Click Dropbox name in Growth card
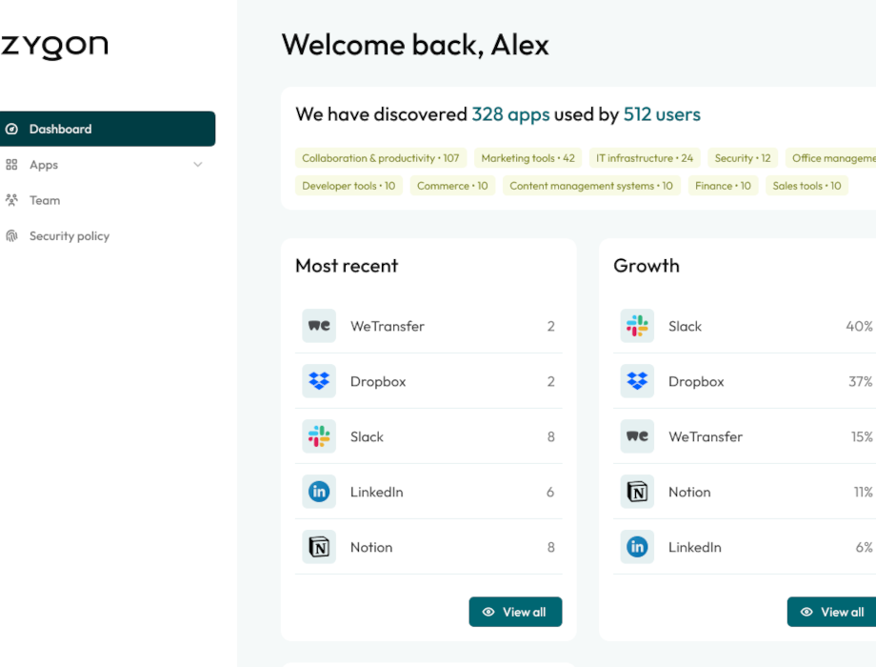The image size is (876, 667). (x=696, y=381)
